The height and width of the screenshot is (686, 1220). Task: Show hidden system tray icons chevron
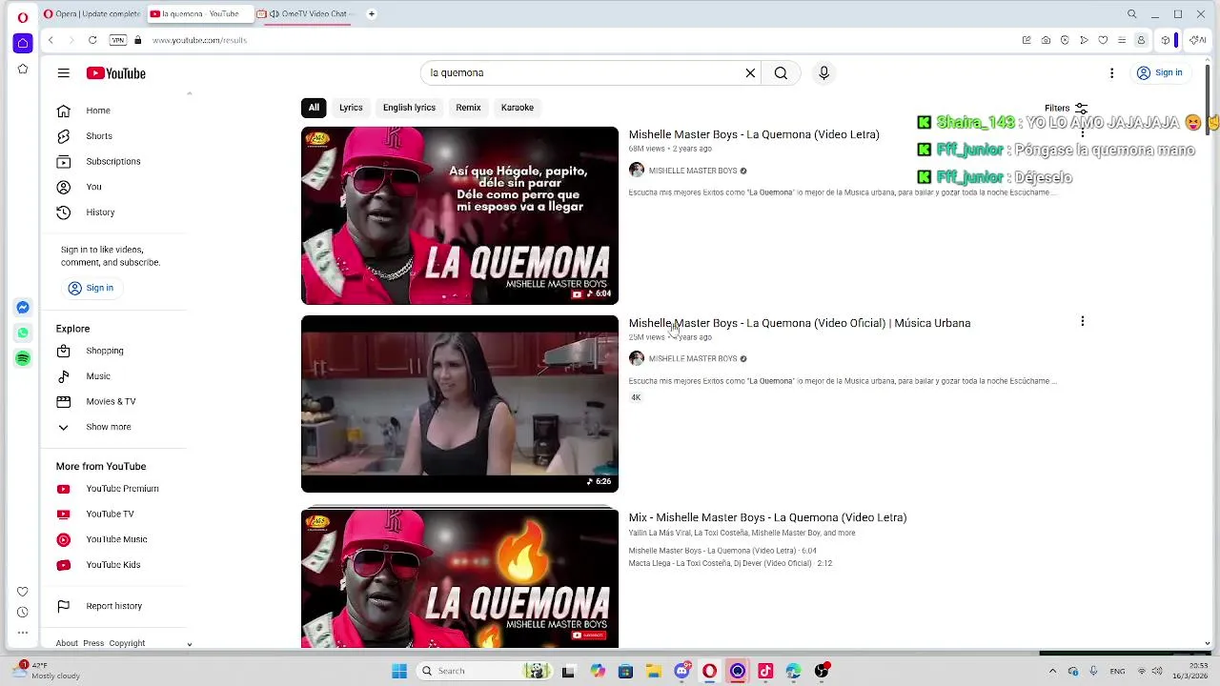(1052, 671)
